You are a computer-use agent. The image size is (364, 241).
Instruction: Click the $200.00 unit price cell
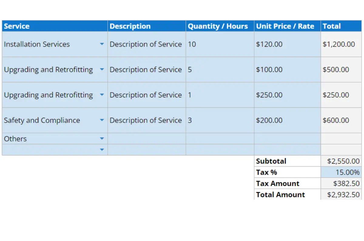point(287,120)
